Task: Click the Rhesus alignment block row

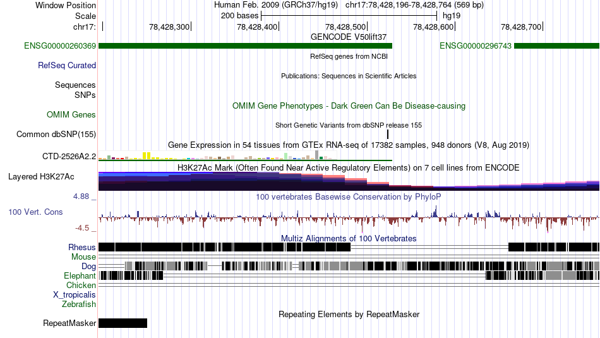Action: (349, 247)
